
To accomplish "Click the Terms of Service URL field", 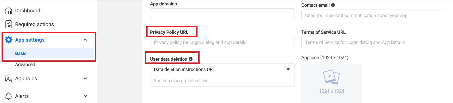I will (374, 42).
